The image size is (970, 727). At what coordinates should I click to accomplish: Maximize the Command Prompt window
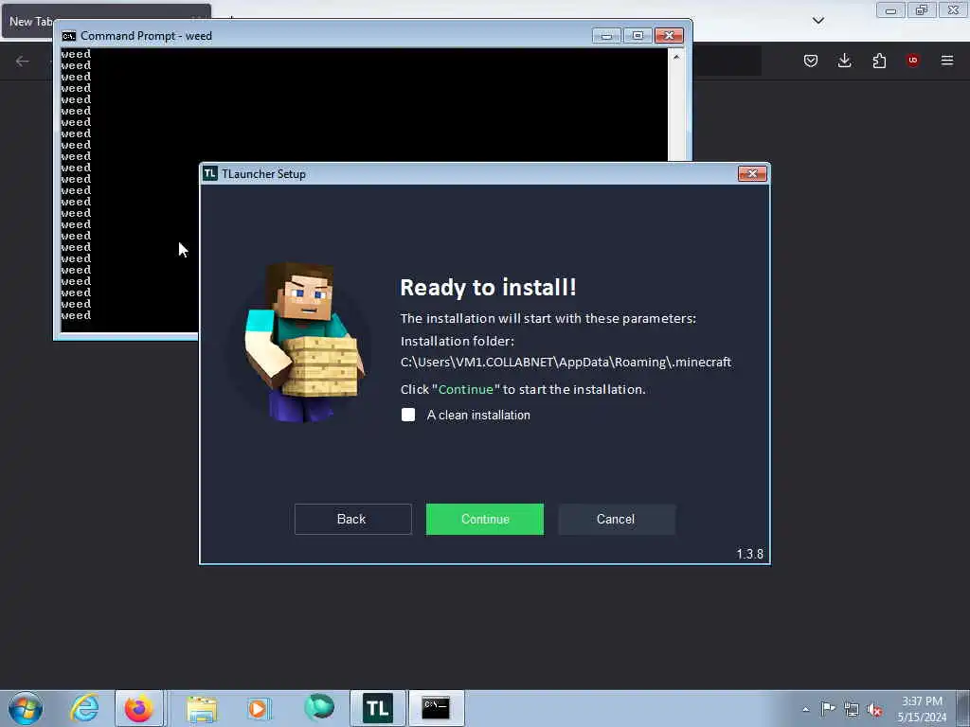click(x=638, y=36)
